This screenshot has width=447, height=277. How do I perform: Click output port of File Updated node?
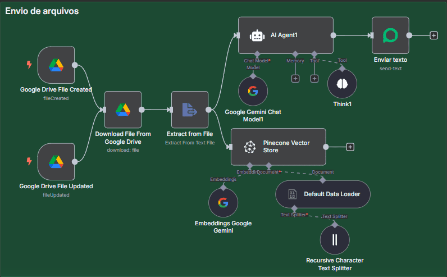[x=75, y=162]
